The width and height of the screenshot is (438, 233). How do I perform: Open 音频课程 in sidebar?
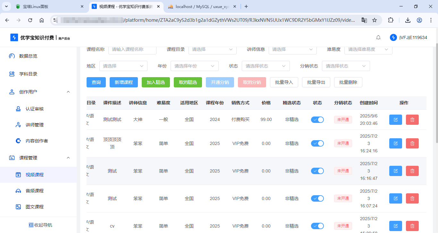(x=35, y=191)
